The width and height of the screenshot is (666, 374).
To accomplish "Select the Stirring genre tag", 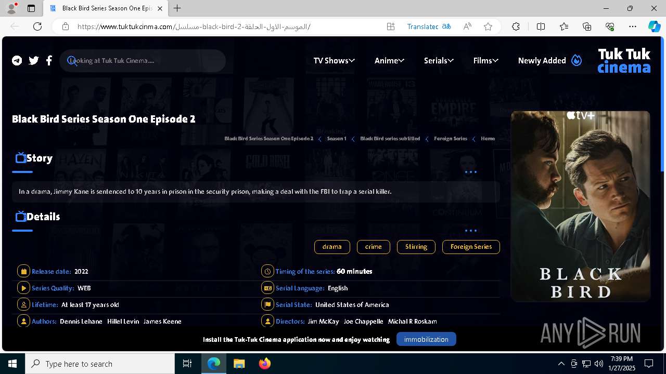I will [x=416, y=247].
